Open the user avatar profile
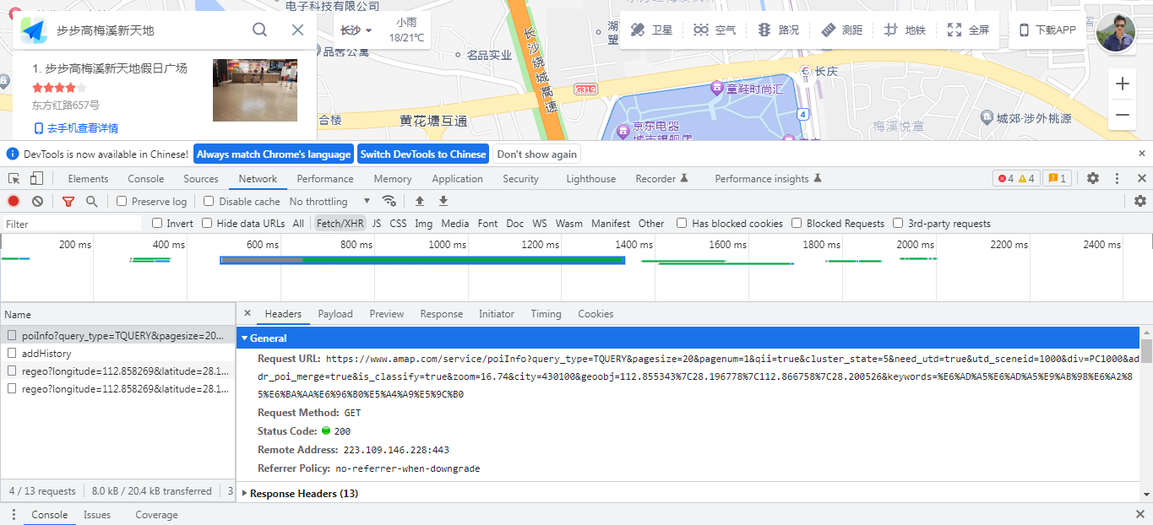 tap(1116, 32)
